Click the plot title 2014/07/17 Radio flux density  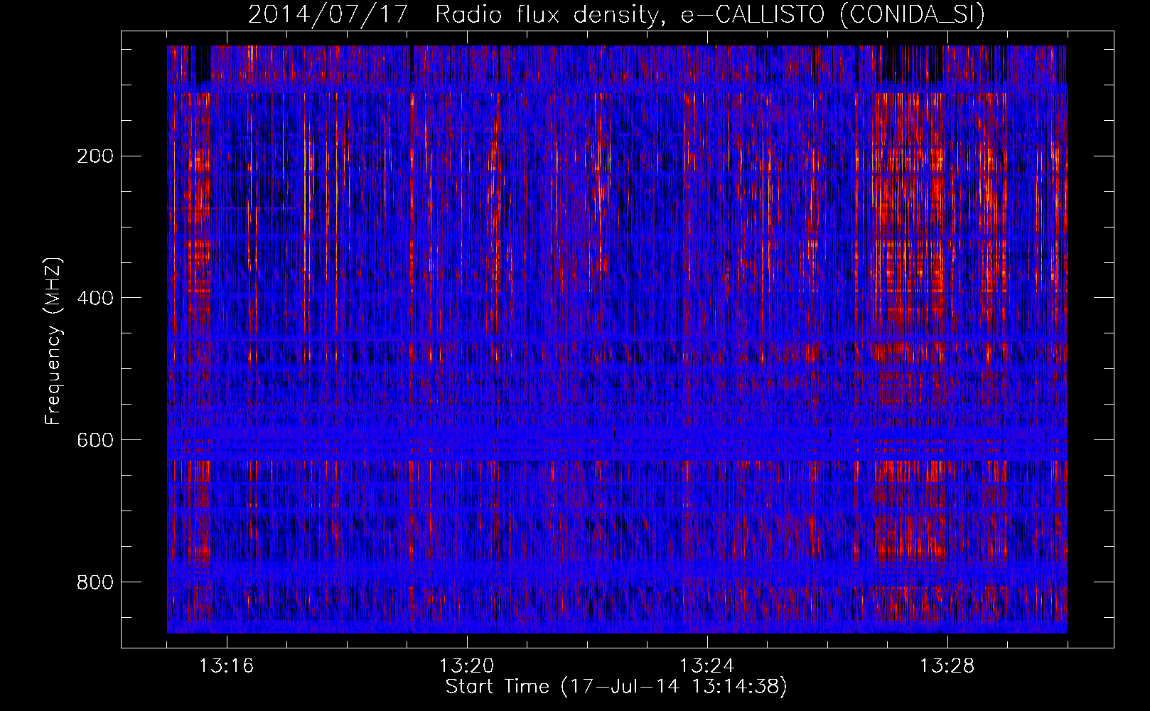617,14
